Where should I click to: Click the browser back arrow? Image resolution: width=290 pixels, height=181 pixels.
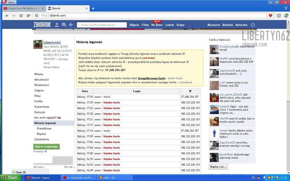tap(7, 16)
